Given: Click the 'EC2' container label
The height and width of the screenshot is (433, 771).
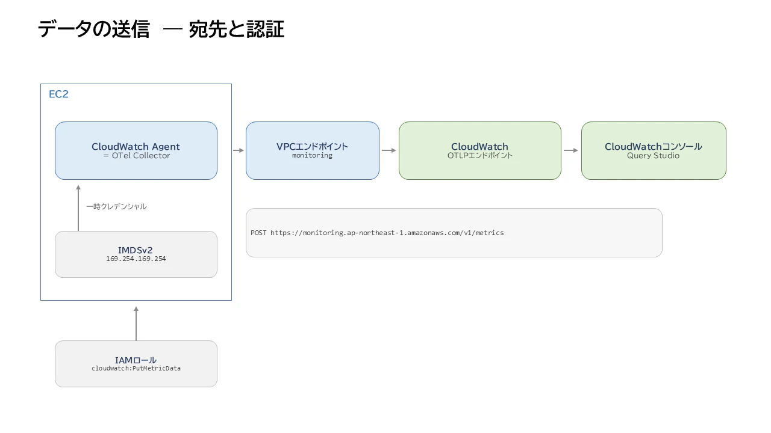Looking at the screenshot, I should coord(58,94).
